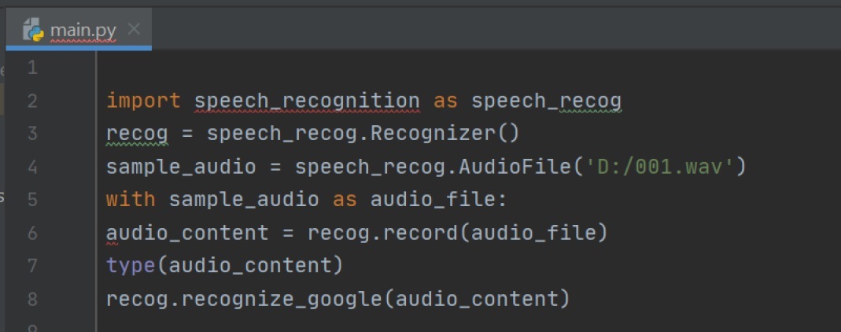Click line number 3 in the gutter
Image resolution: width=841 pixels, height=332 pixels.
click(x=32, y=134)
